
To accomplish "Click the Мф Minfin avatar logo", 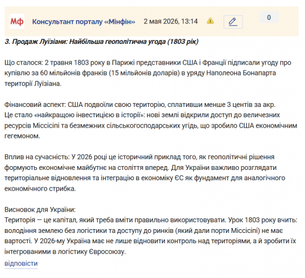I will 17,21.
